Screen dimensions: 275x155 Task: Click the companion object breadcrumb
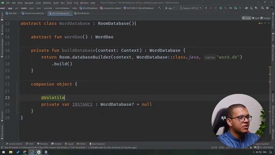coord(110,8)
